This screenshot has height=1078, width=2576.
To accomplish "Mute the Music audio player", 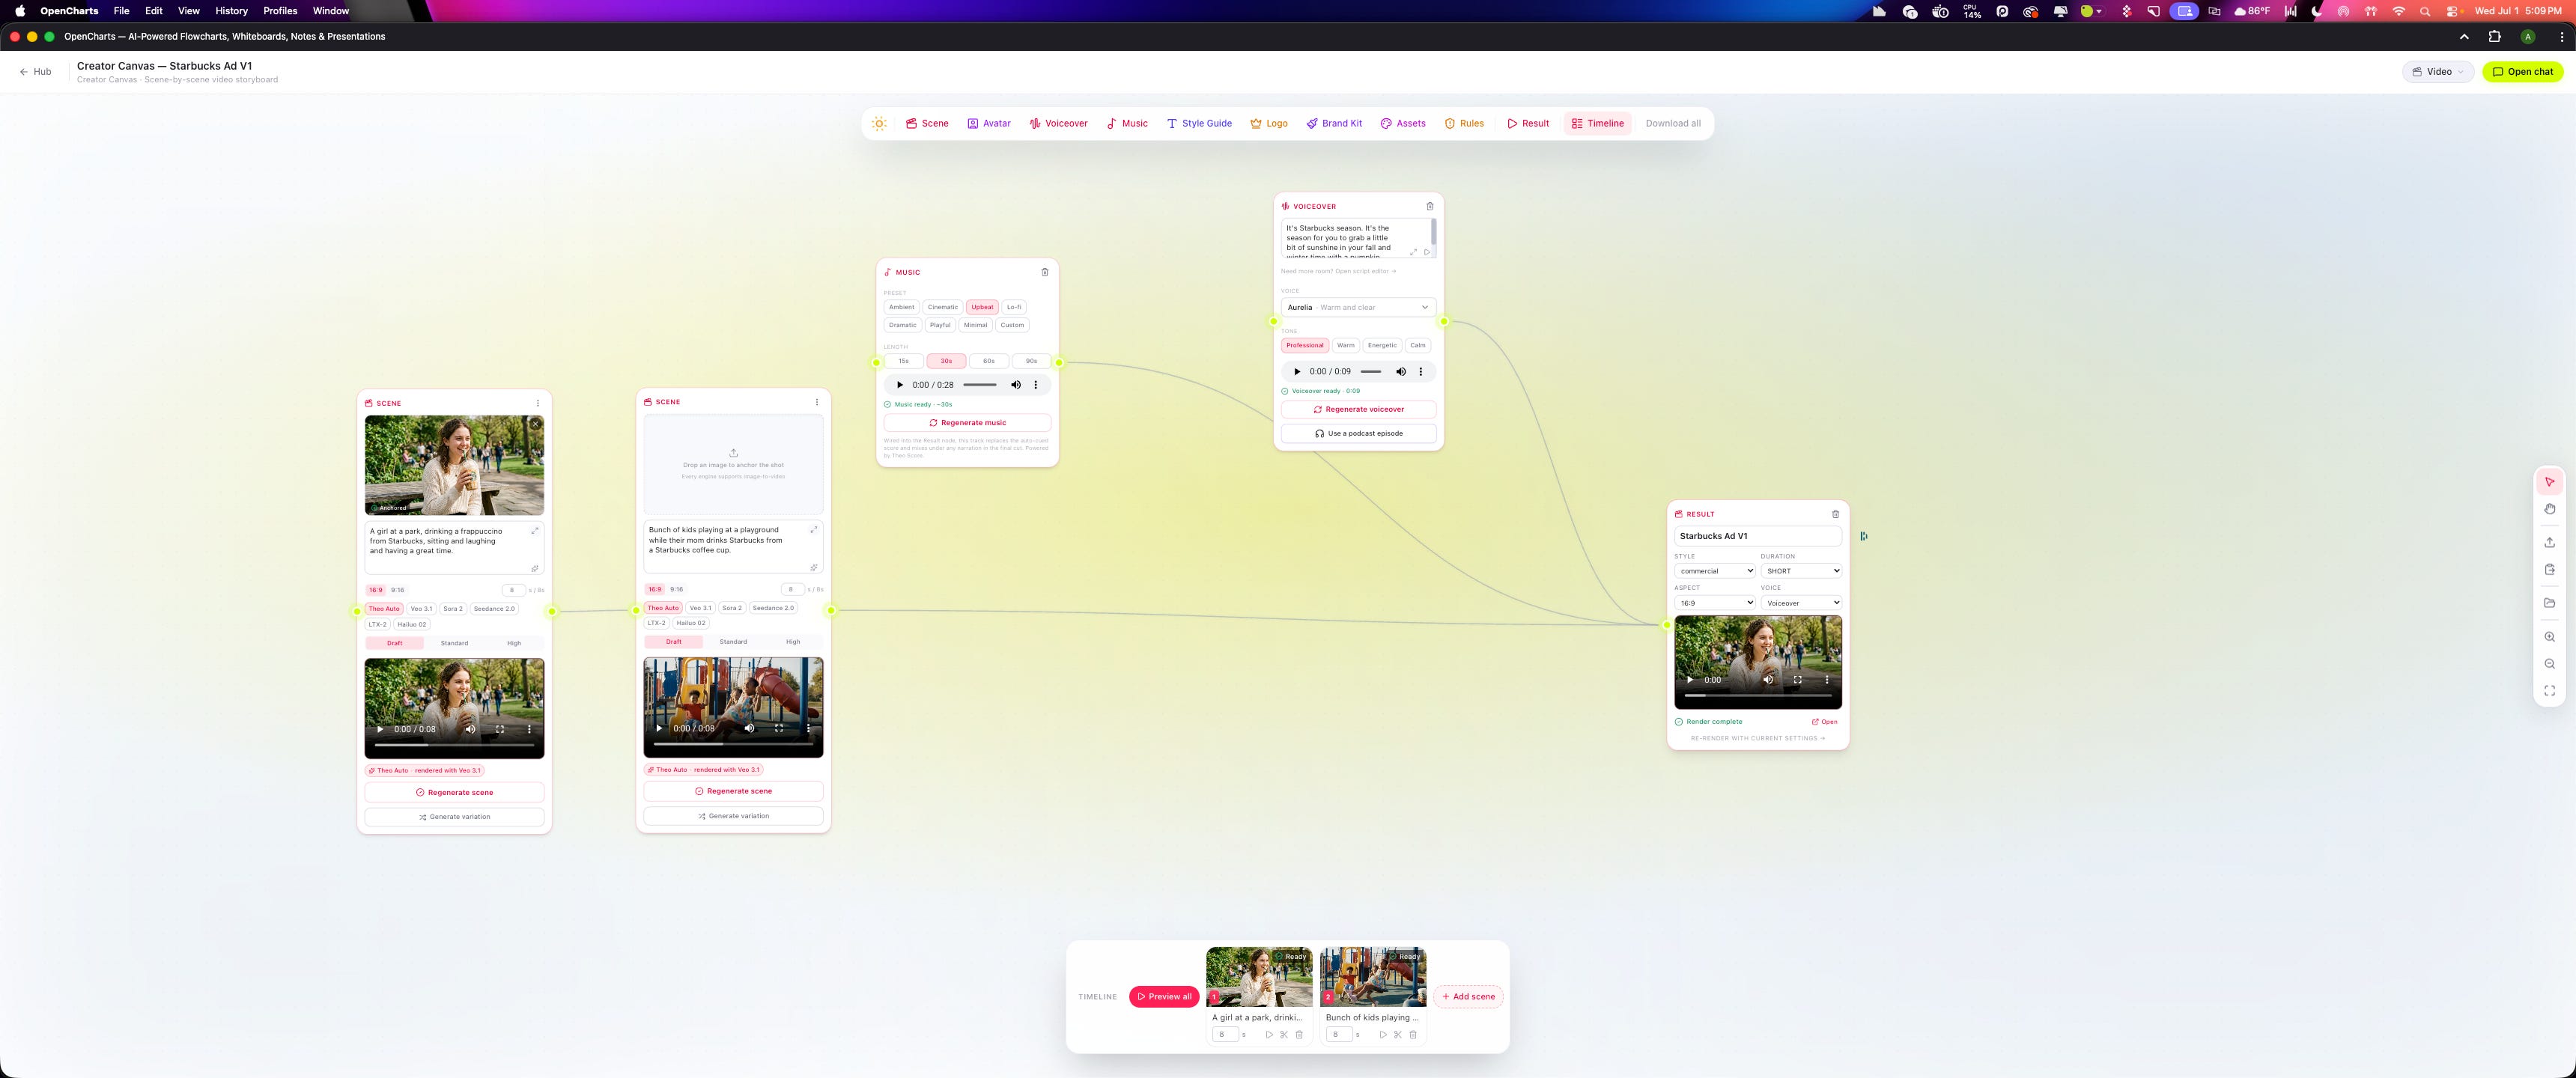I will 1016,385.
